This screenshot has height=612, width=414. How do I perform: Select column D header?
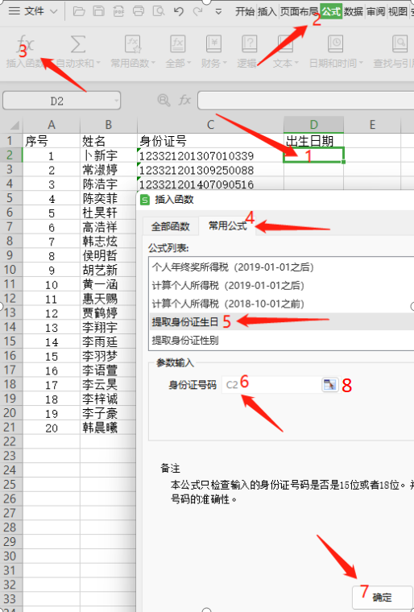[313, 125]
